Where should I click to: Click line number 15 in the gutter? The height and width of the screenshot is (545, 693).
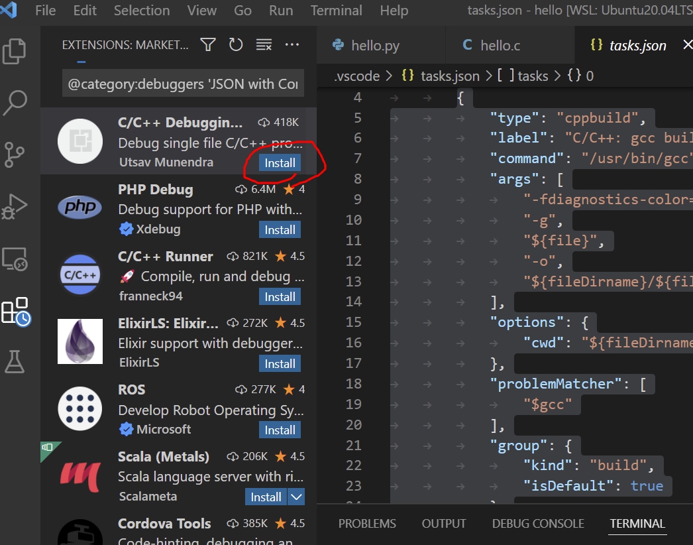pyautogui.click(x=354, y=322)
